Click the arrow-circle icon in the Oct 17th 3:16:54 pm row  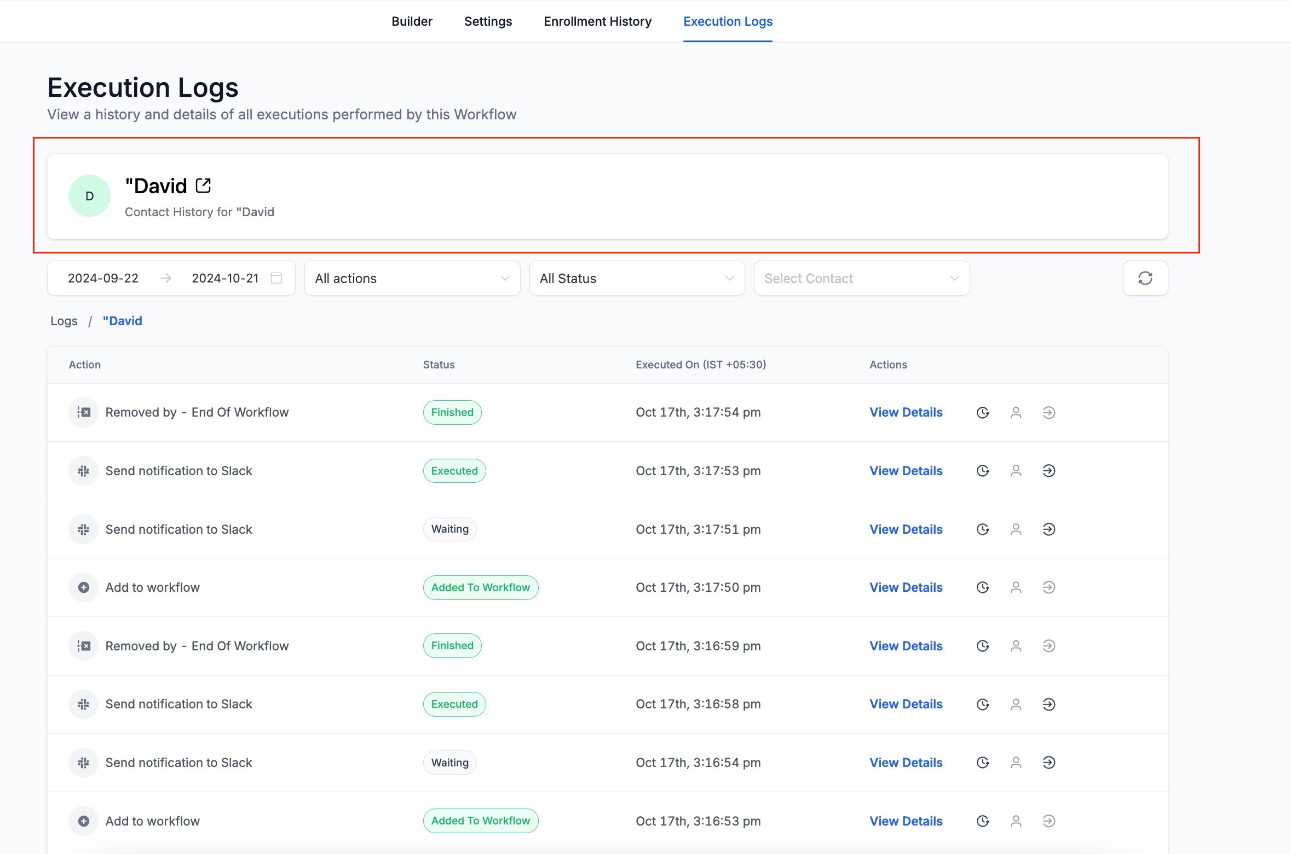[1048, 763]
